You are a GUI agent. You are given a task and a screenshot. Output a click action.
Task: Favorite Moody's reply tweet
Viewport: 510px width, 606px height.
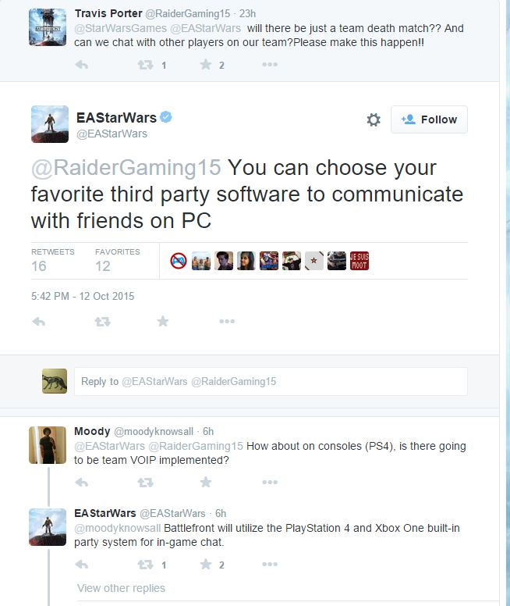(x=206, y=483)
